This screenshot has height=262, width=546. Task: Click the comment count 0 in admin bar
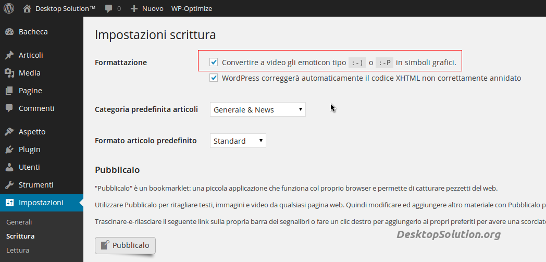pyautogui.click(x=119, y=9)
